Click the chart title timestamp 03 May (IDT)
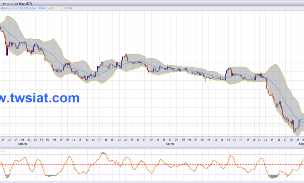Screen dimensions: 304x183 point(23,4)
